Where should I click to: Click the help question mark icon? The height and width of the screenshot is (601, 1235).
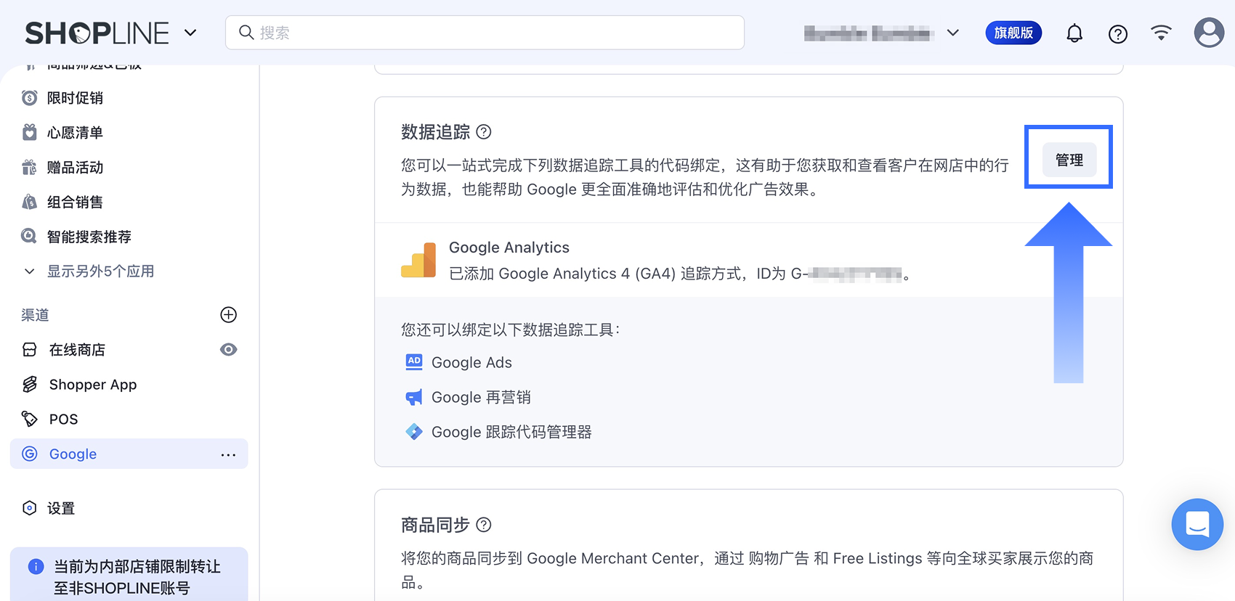click(1118, 33)
